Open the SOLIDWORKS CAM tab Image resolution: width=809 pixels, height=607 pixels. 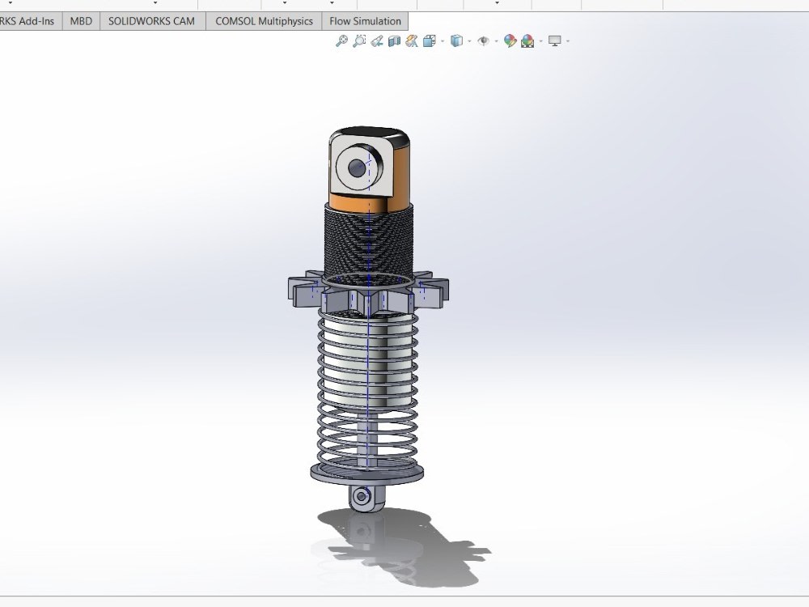tap(150, 21)
